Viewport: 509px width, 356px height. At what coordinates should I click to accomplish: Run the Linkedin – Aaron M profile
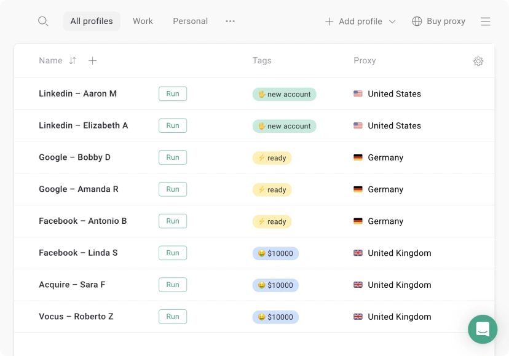[173, 94]
